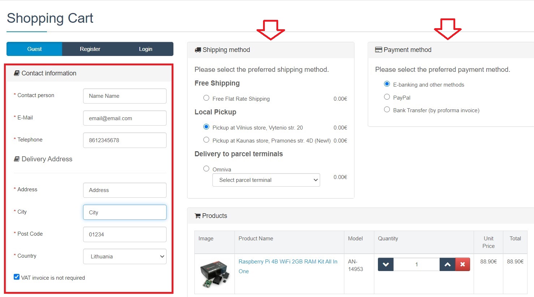Open the Country dropdown
The height and width of the screenshot is (297, 534).
point(125,257)
